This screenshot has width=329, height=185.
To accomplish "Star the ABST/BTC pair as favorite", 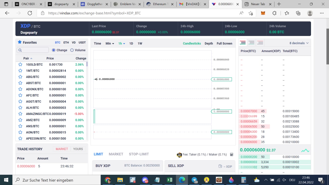I will click(x=20, y=83).
